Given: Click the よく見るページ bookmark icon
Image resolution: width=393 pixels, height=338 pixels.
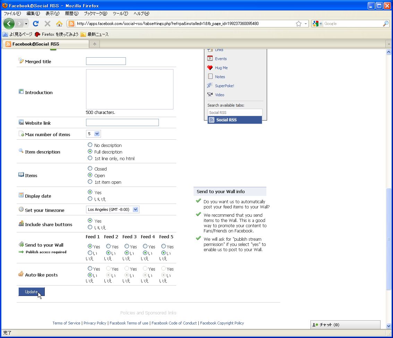Looking at the screenshot, I should (5, 34).
